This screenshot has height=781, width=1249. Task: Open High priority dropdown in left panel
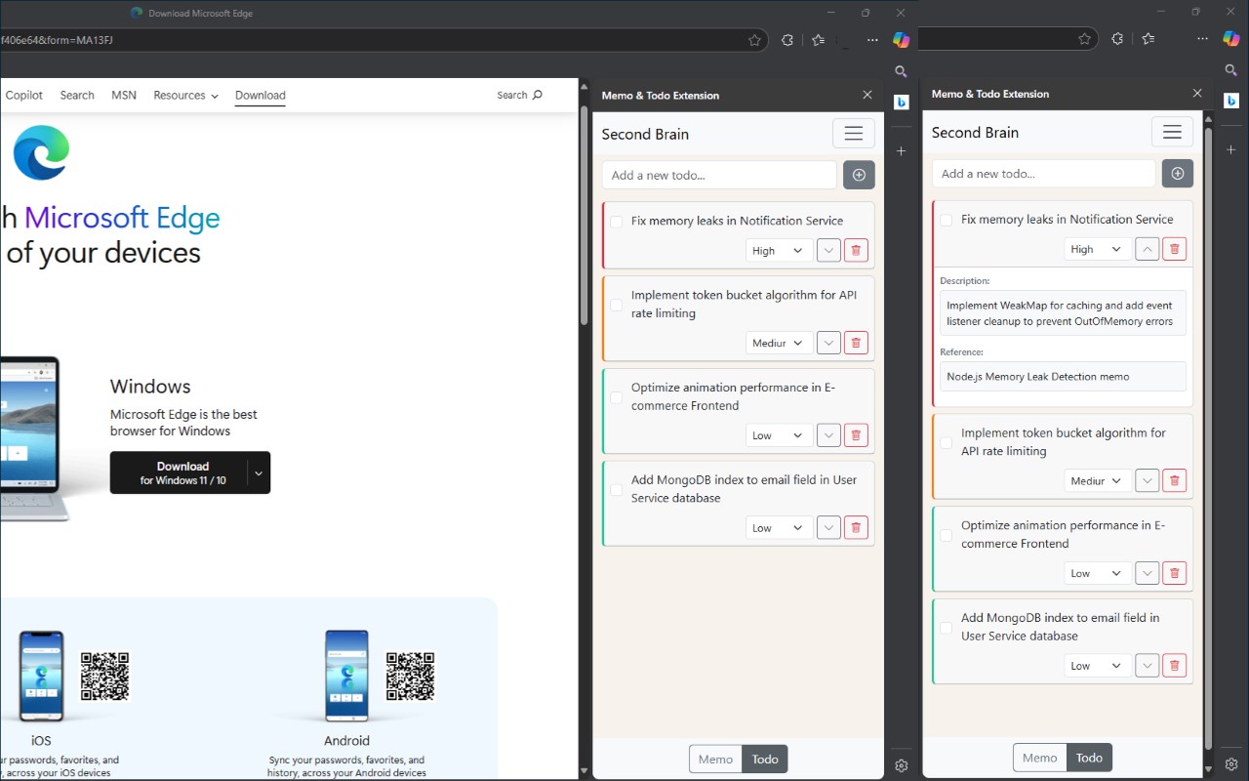pos(779,251)
